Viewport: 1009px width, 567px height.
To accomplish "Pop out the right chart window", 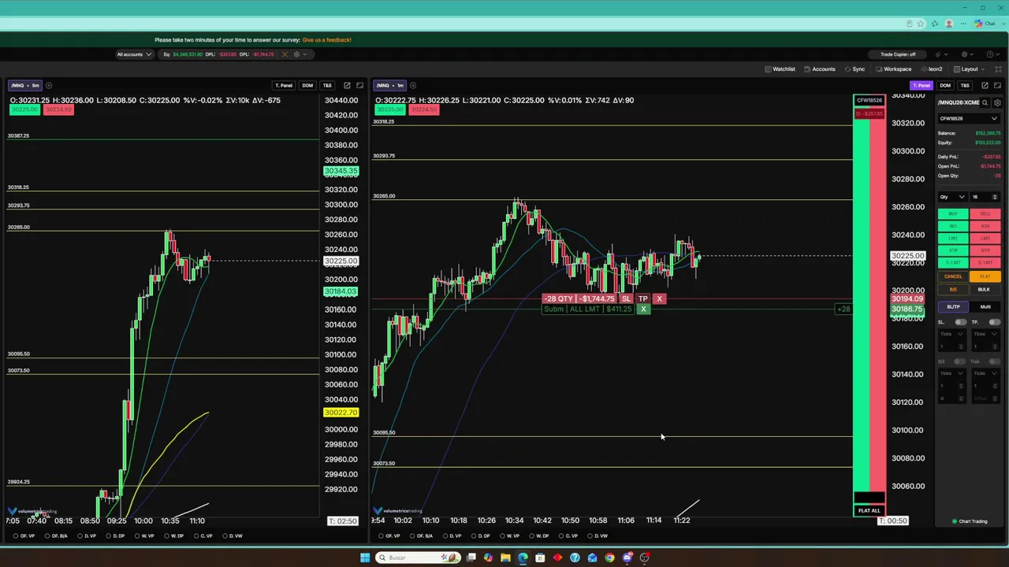I will pyautogui.click(x=985, y=85).
